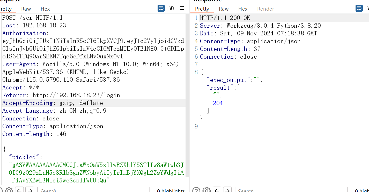
Task: Click "Content-Type: application/json" in the Response panel
Action: [x=250, y=41]
